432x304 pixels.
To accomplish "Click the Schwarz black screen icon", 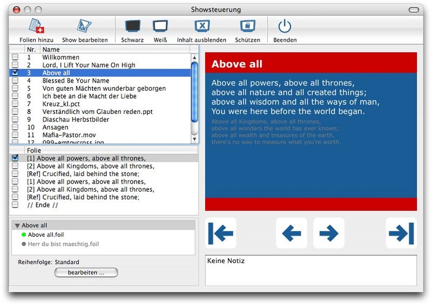I will (x=132, y=26).
